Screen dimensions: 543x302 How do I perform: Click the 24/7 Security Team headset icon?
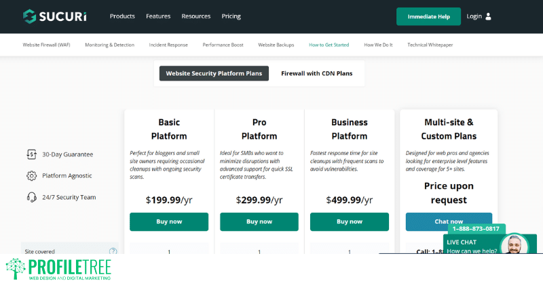point(31,197)
